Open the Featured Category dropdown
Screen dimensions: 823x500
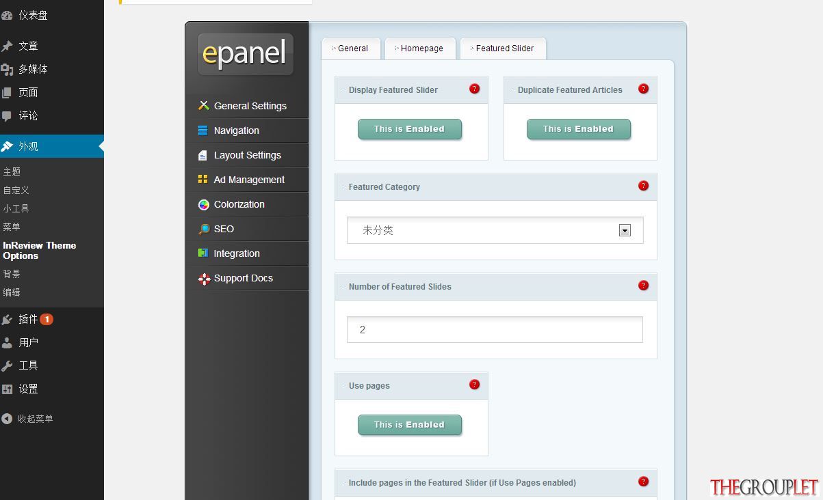coord(495,230)
